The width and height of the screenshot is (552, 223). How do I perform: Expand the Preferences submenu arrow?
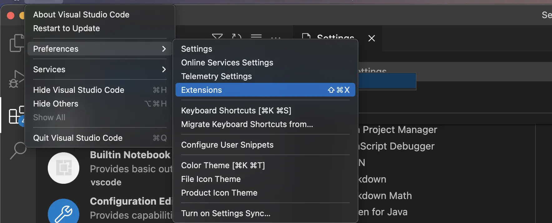pyautogui.click(x=164, y=49)
